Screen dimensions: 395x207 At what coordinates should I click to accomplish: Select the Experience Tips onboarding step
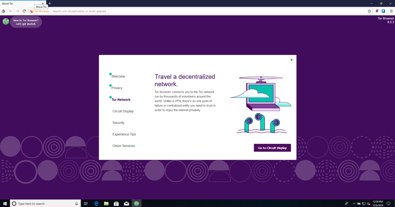tap(124, 134)
